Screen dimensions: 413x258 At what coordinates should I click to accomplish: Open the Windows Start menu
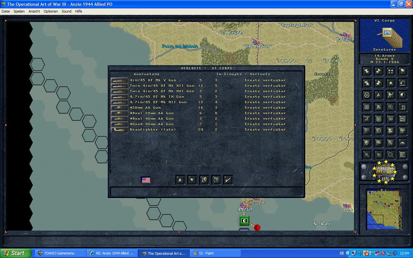[x=16, y=253]
